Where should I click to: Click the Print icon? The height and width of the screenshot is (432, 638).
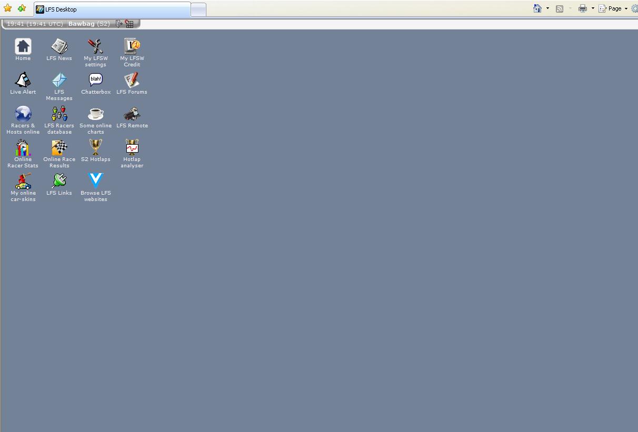coord(583,8)
